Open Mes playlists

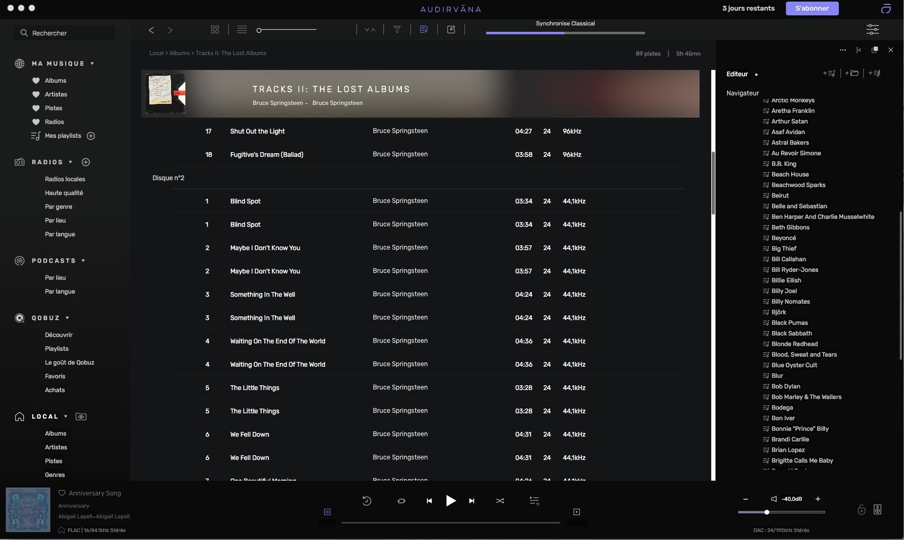[63, 136]
